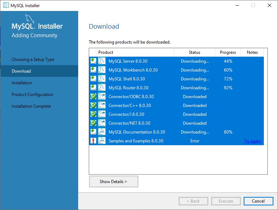Minimize the MySQL Installer window

[x=237, y=6]
